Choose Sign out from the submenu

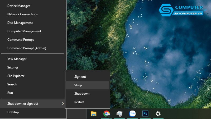coord(80,77)
